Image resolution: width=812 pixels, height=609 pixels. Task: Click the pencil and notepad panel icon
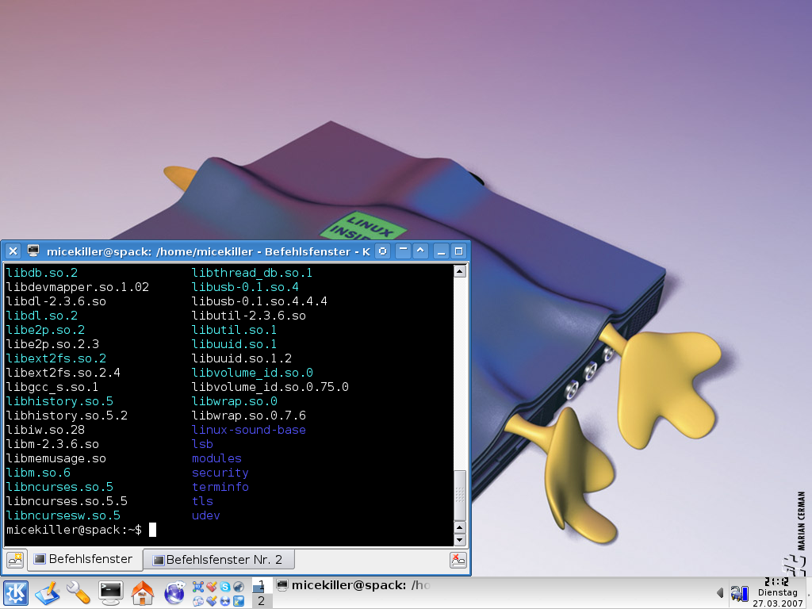[x=47, y=592]
